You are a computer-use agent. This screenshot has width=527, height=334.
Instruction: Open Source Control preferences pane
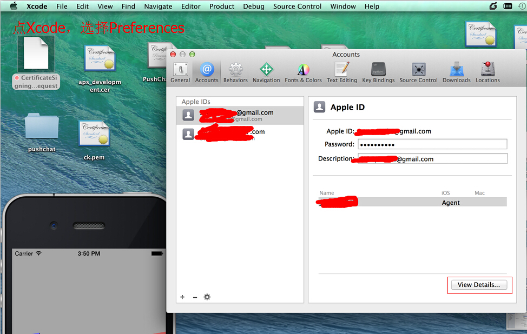click(x=418, y=72)
